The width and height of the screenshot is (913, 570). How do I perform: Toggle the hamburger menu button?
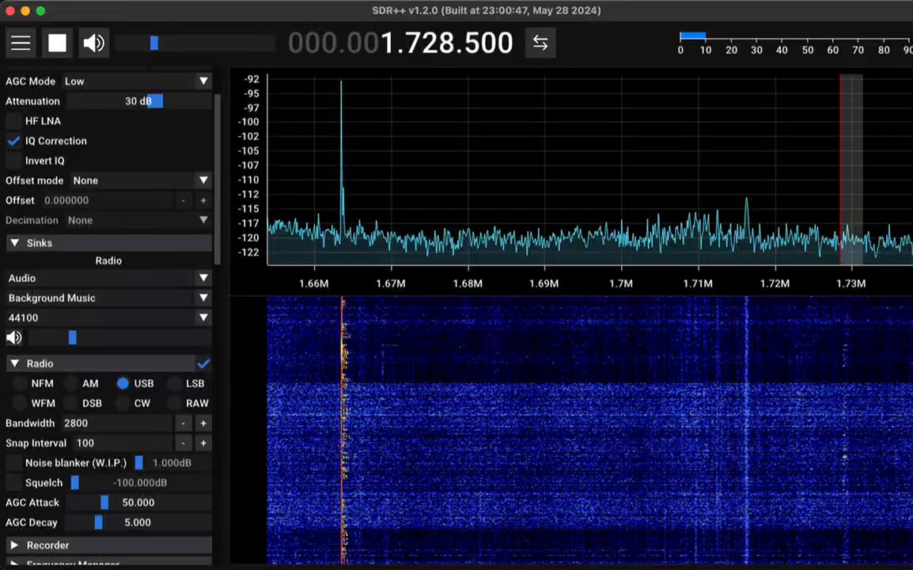coord(21,43)
